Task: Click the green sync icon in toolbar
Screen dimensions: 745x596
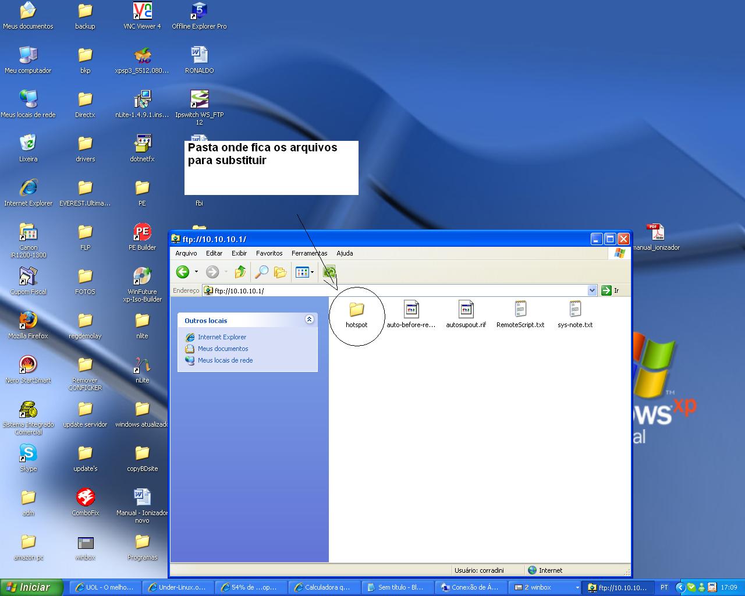Action: click(x=329, y=272)
